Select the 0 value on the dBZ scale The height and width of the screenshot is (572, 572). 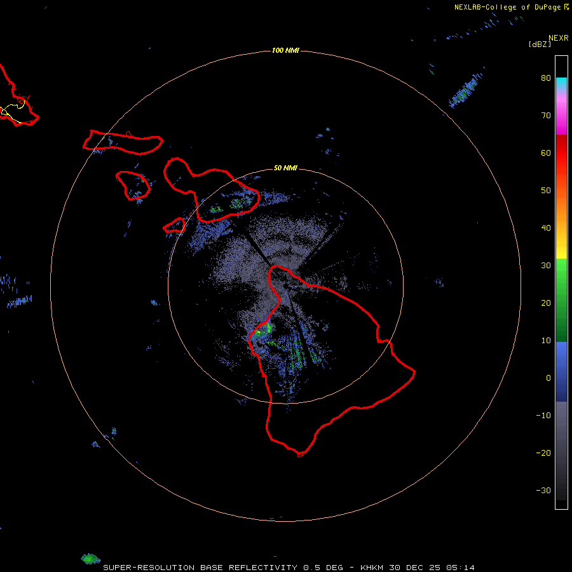(548, 378)
